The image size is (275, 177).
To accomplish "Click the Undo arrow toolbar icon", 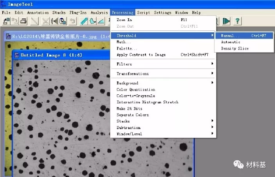I will (72, 21).
